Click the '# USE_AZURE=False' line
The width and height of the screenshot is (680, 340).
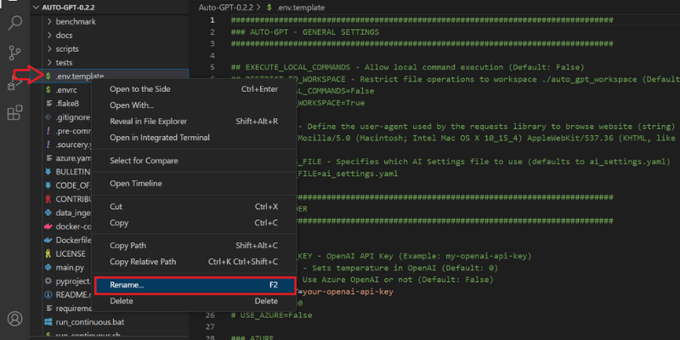[271, 315]
